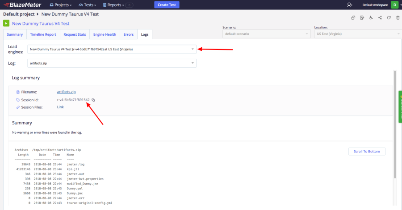Click the trash delete report icon

point(398,18)
